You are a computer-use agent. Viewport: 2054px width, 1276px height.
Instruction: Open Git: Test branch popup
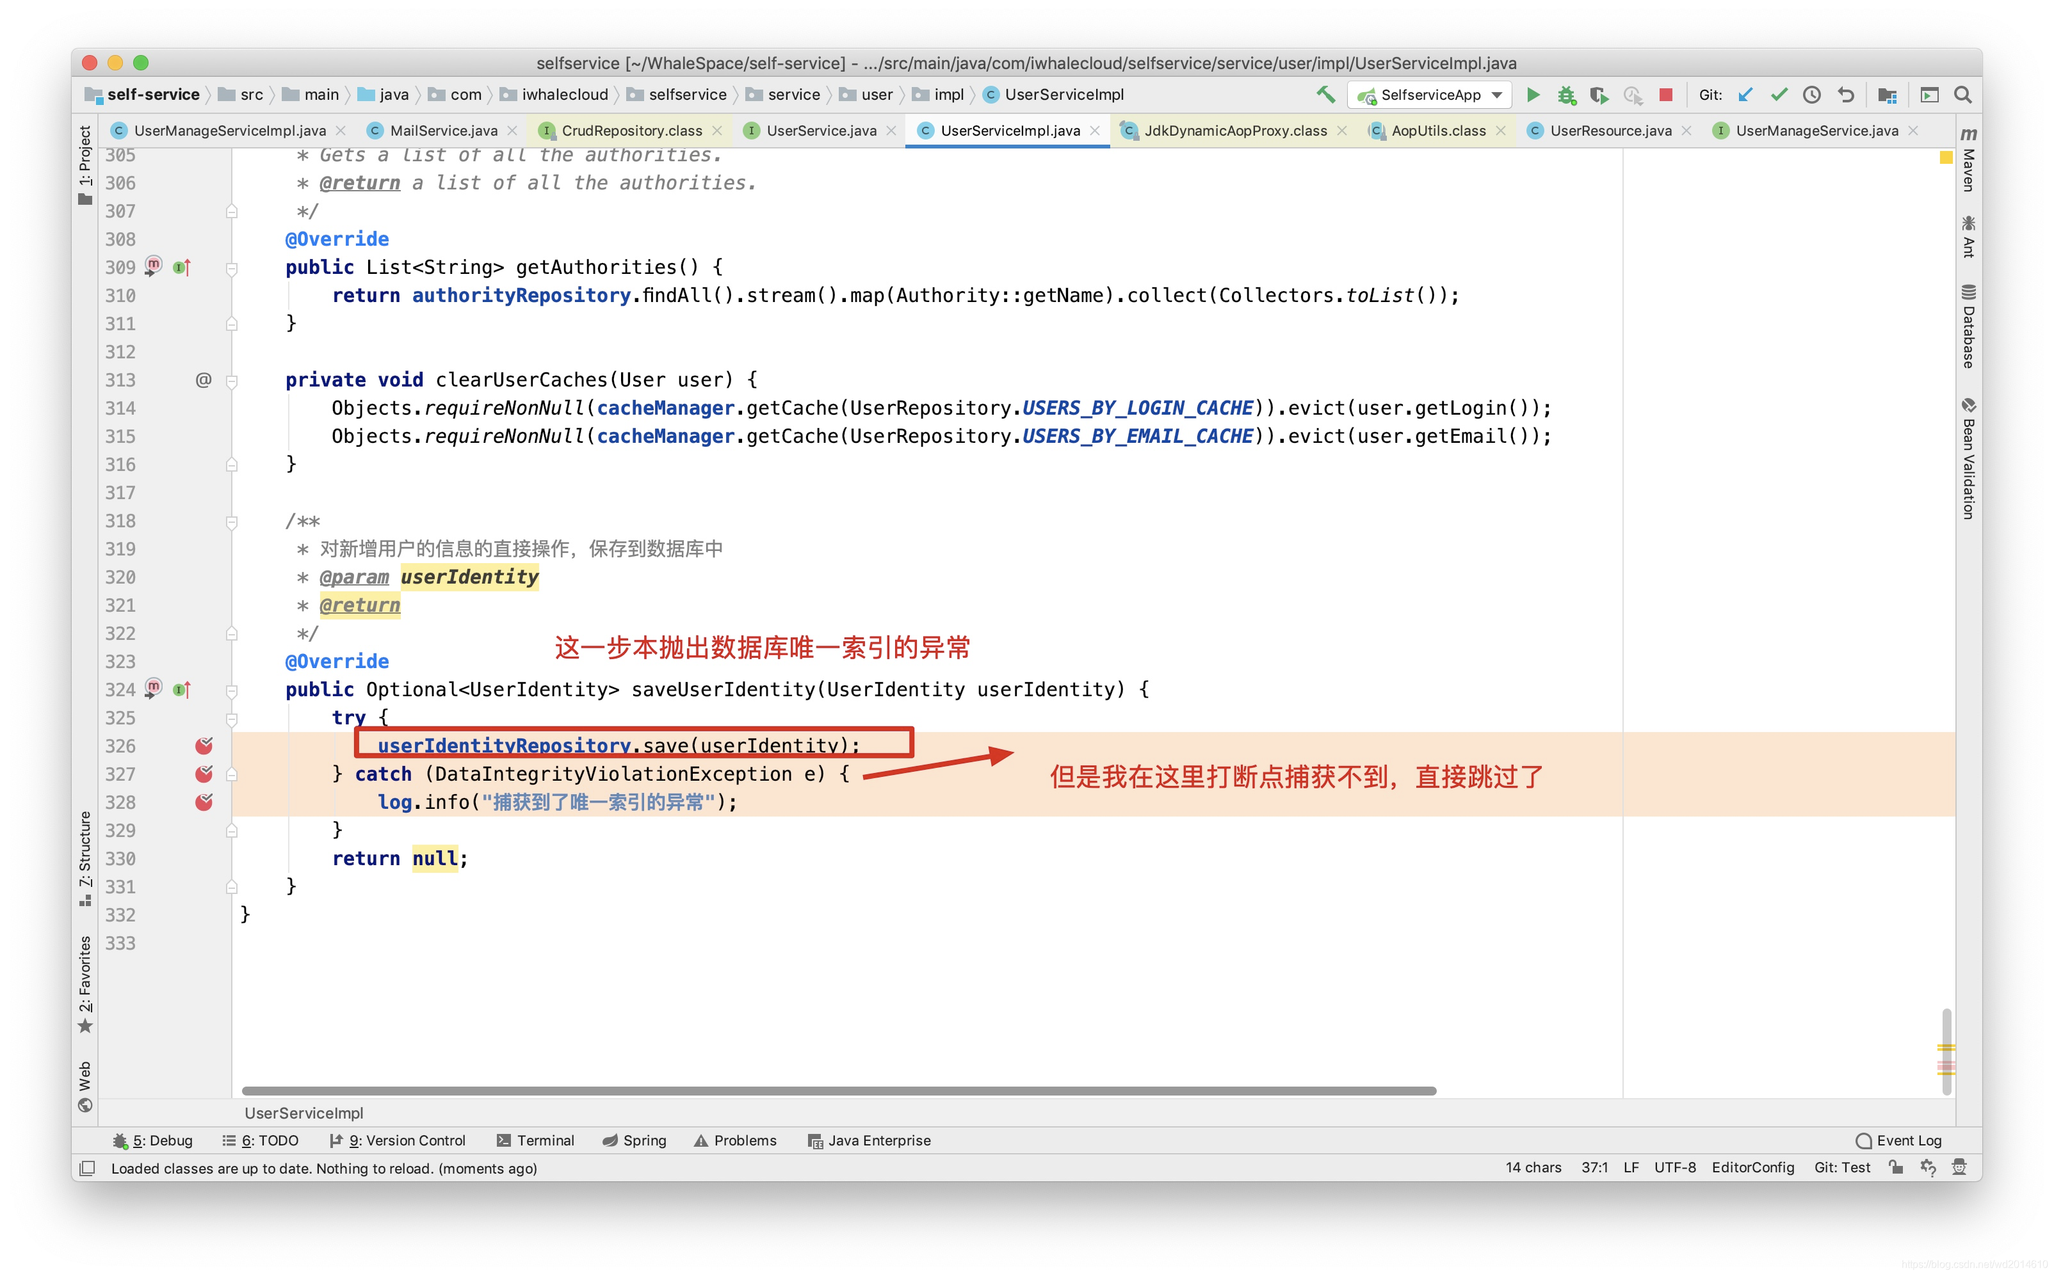click(x=1842, y=1167)
